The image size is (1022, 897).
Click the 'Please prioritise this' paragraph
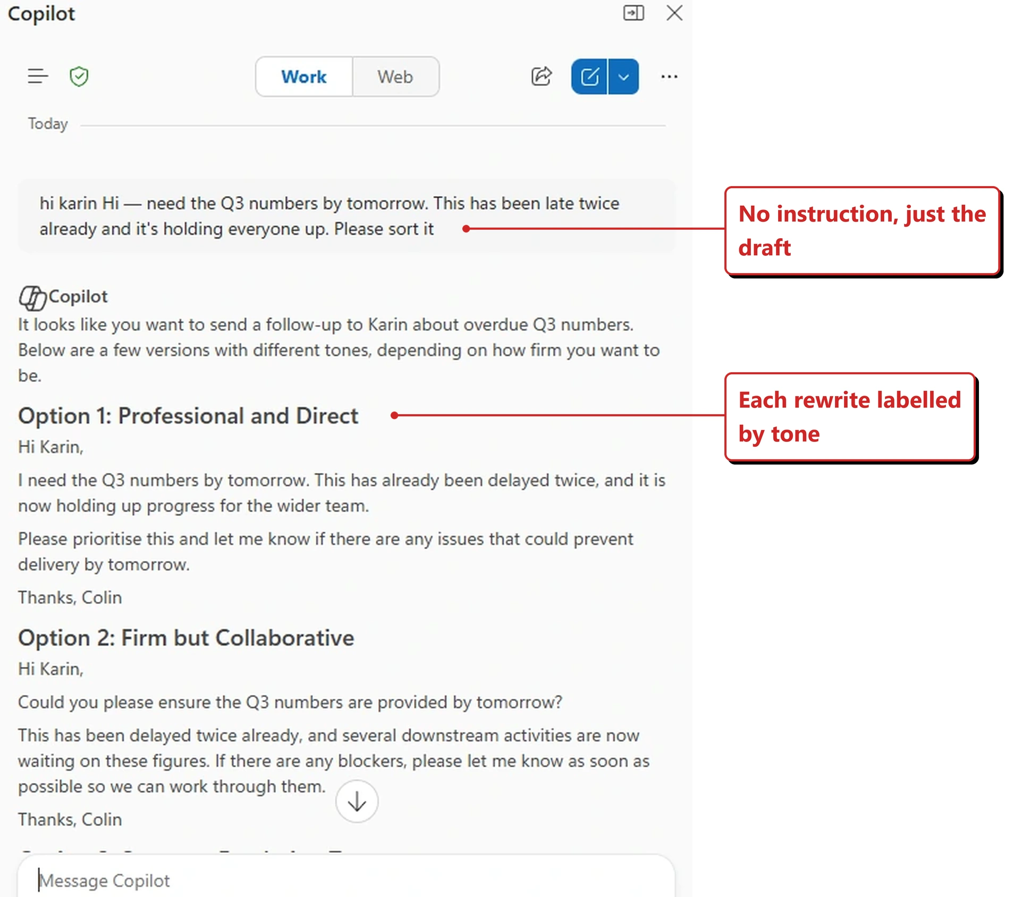(326, 551)
